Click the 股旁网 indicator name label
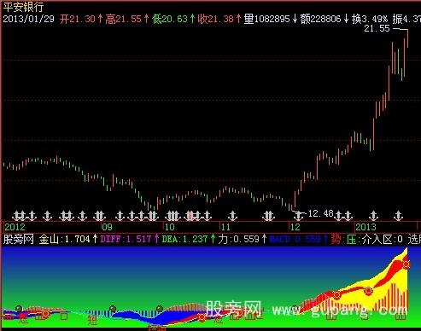 (18, 239)
